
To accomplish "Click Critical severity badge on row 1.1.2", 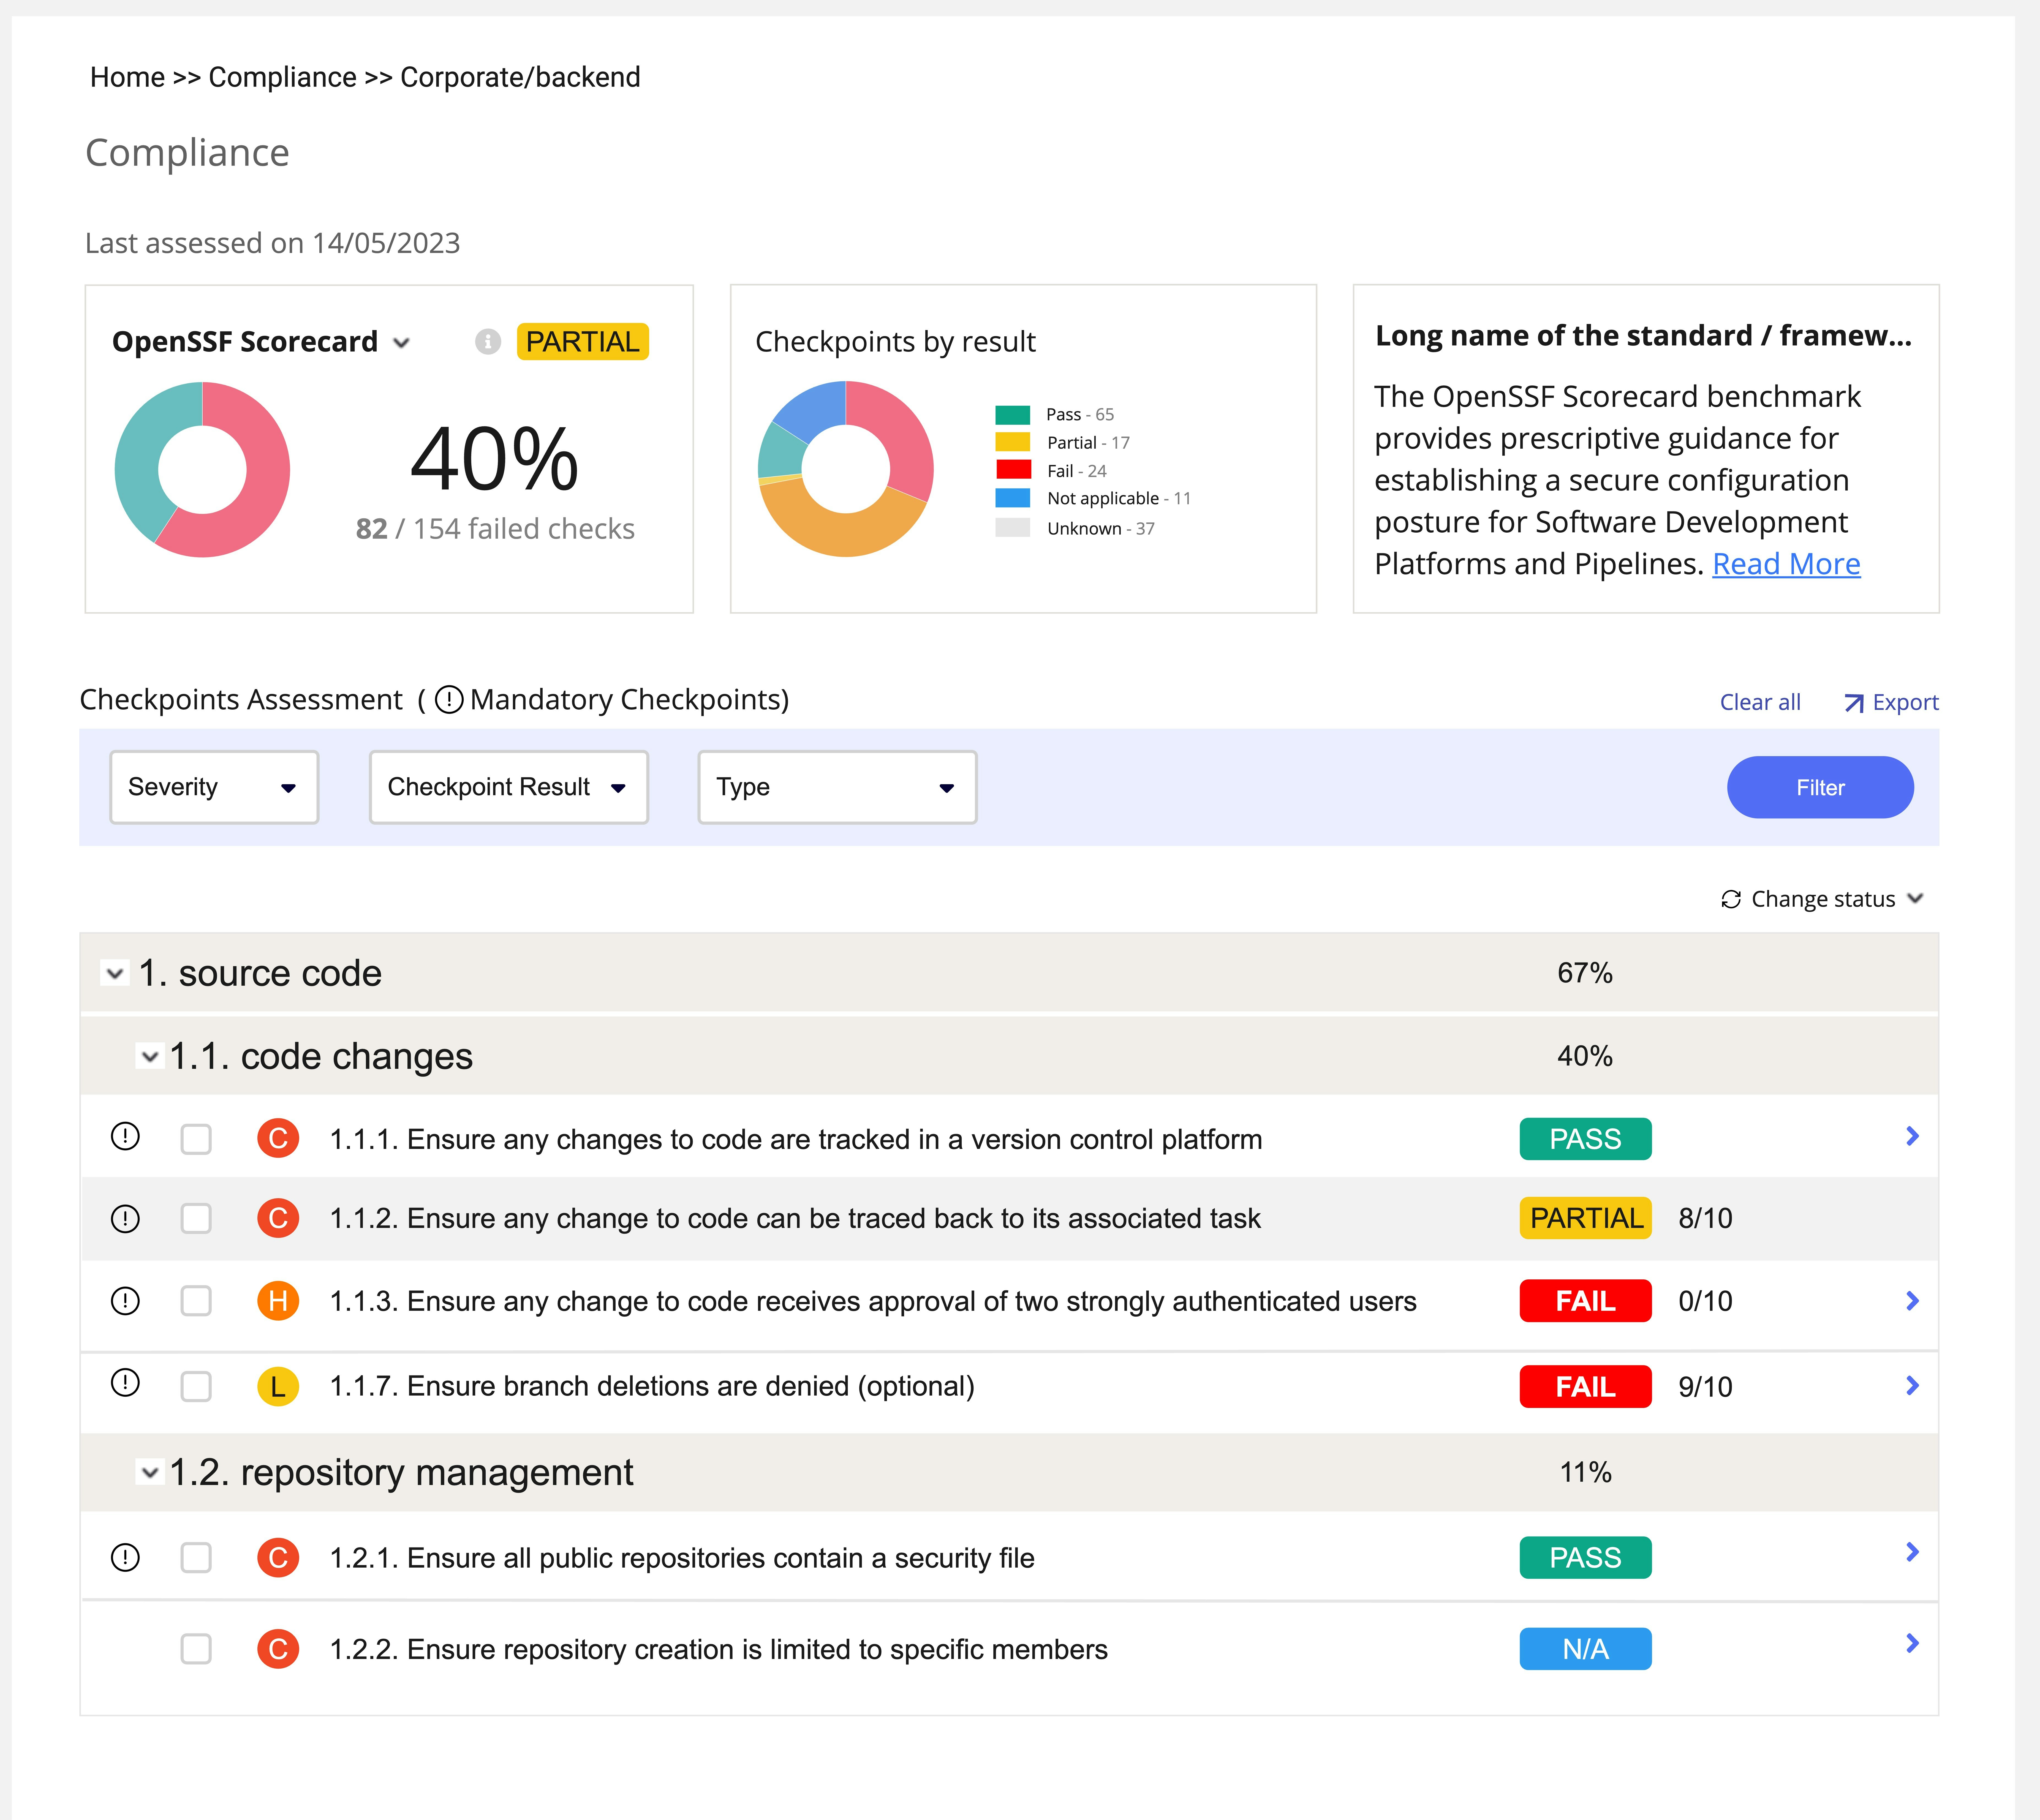I will coord(278,1218).
